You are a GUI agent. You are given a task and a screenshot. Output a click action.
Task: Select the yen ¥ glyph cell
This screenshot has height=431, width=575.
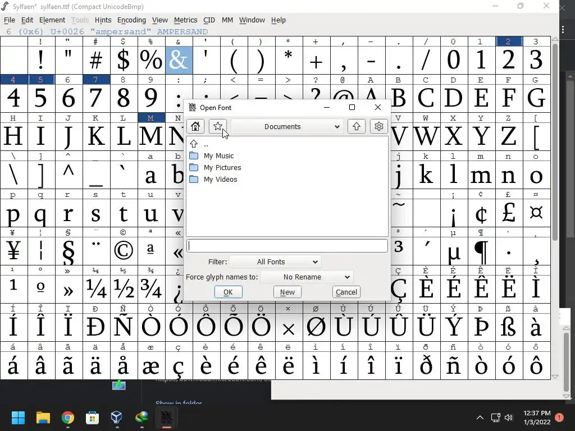pyautogui.click(x=13, y=251)
